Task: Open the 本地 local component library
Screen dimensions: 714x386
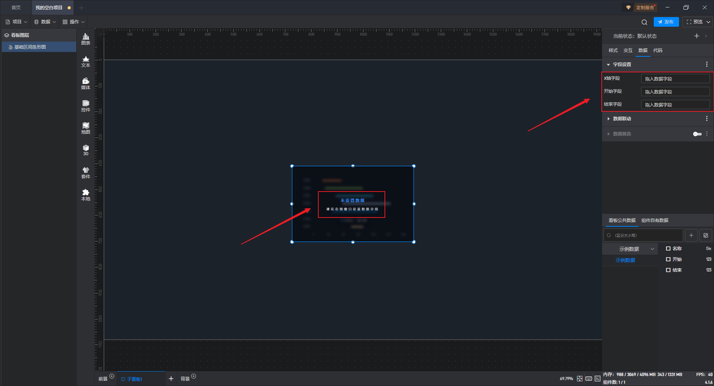Action: tap(86, 195)
